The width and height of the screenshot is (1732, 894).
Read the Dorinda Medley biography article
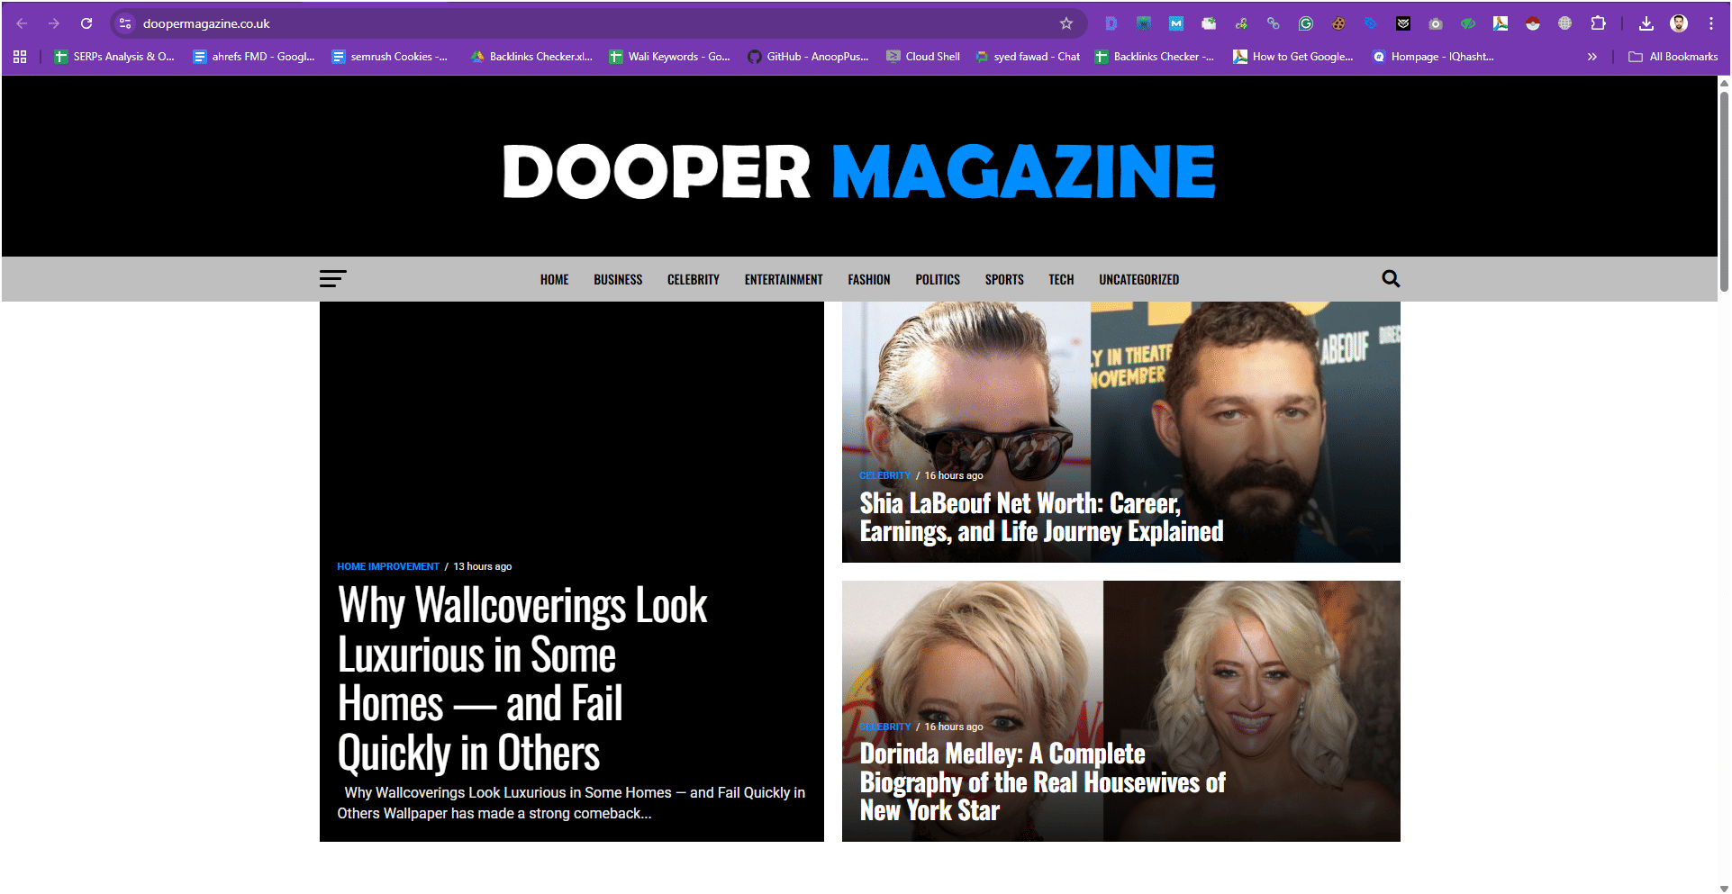coord(1042,781)
